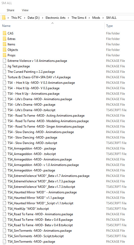The height and width of the screenshot is (245, 134).
Task: Go to Electronic Arts breadcrumb
Action: (x=56, y=18)
